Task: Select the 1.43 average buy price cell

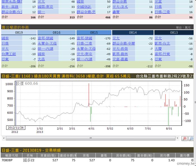Action: 171,160
